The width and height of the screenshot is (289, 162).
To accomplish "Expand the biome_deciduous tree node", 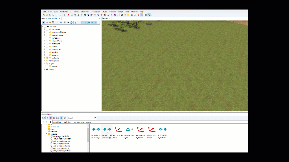I will [45, 32].
